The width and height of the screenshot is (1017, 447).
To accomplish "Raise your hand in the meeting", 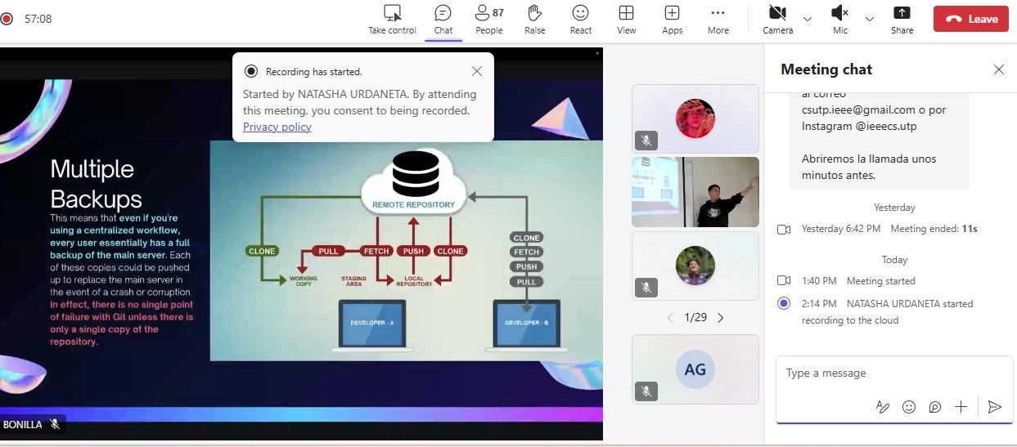I will [534, 19].
